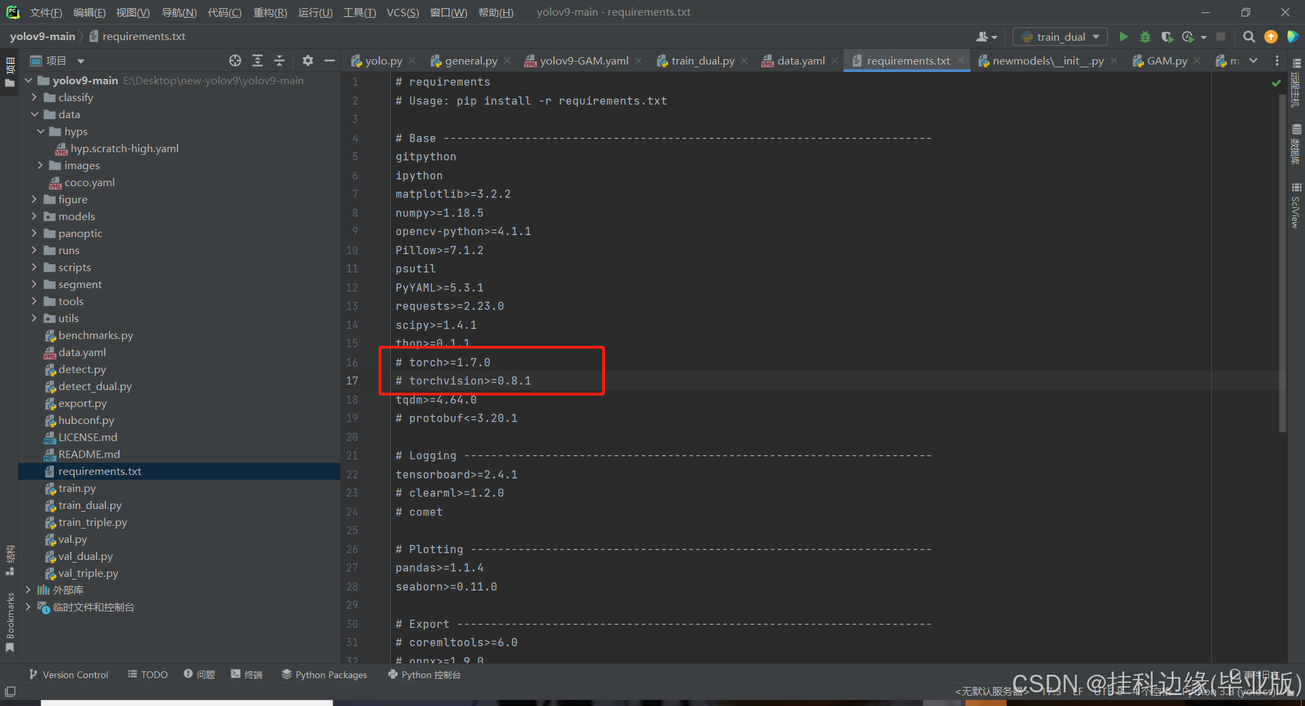1305x706 pixels.
Task: Switch to the GAM.py tab
Action: click(1166, 61)
